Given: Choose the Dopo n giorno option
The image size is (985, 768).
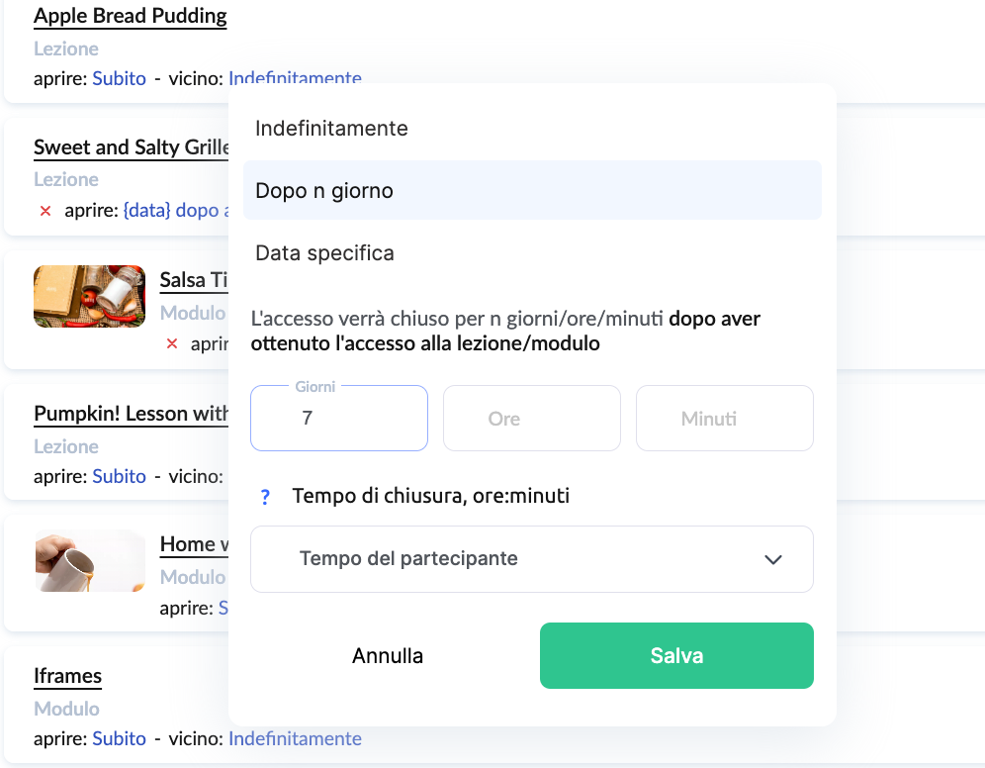Looking at the screenshot, I should click(532, 190).
